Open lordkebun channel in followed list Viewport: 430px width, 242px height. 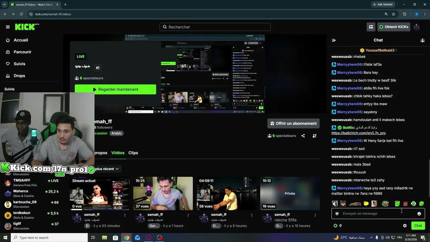point(32,215)
